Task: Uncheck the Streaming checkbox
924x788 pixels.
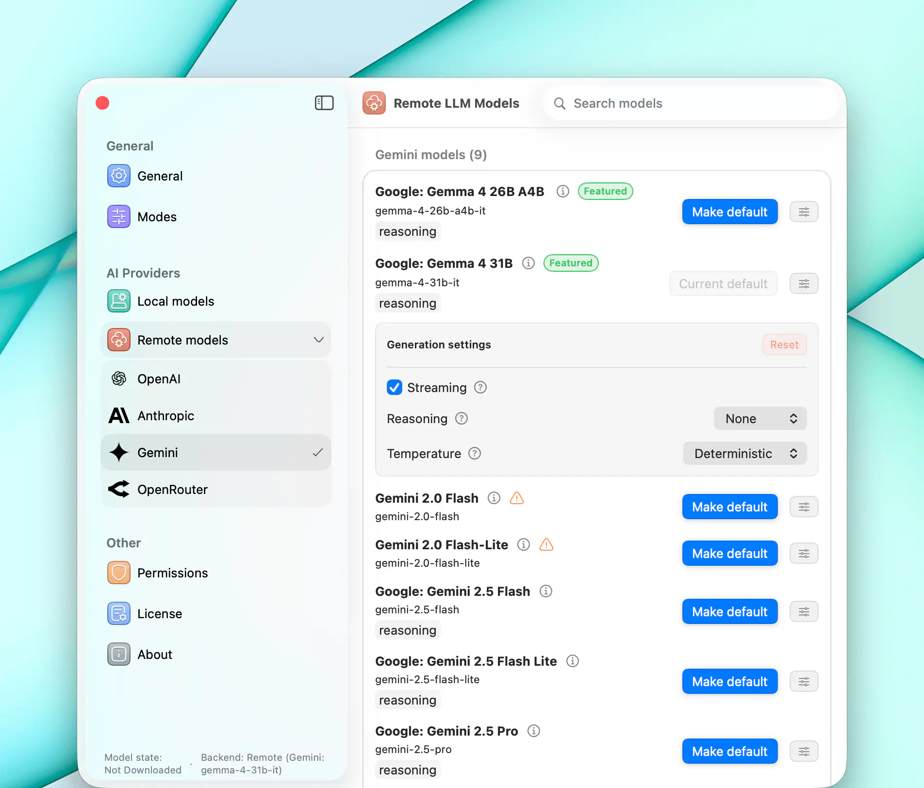Action: click(x=395, y=387)
